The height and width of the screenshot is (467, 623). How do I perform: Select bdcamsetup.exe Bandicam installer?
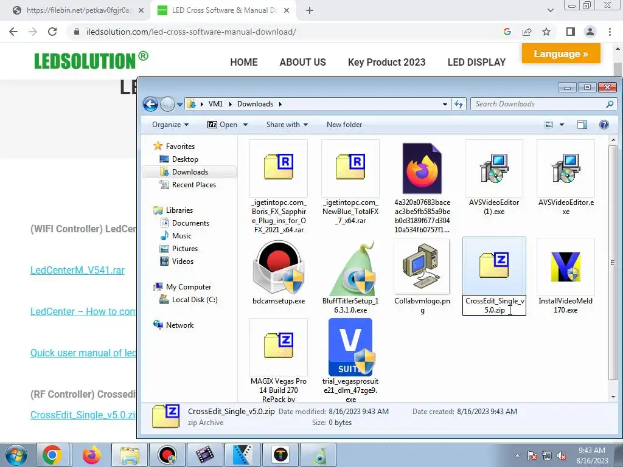coord(279,267)
